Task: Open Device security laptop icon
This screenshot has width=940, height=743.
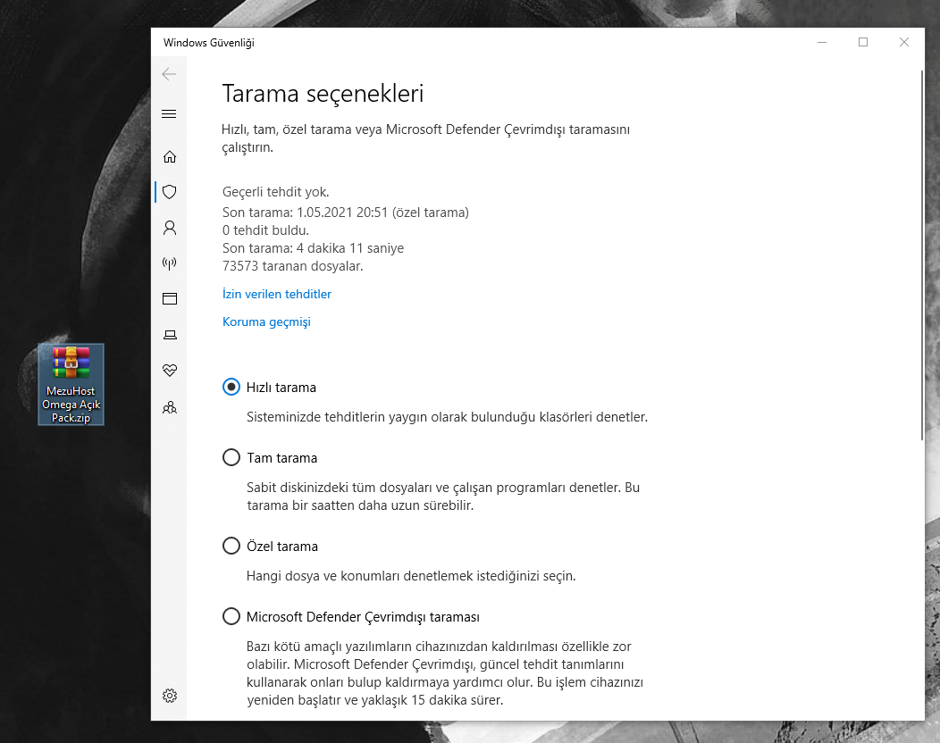Action: [x=170, y=335]
